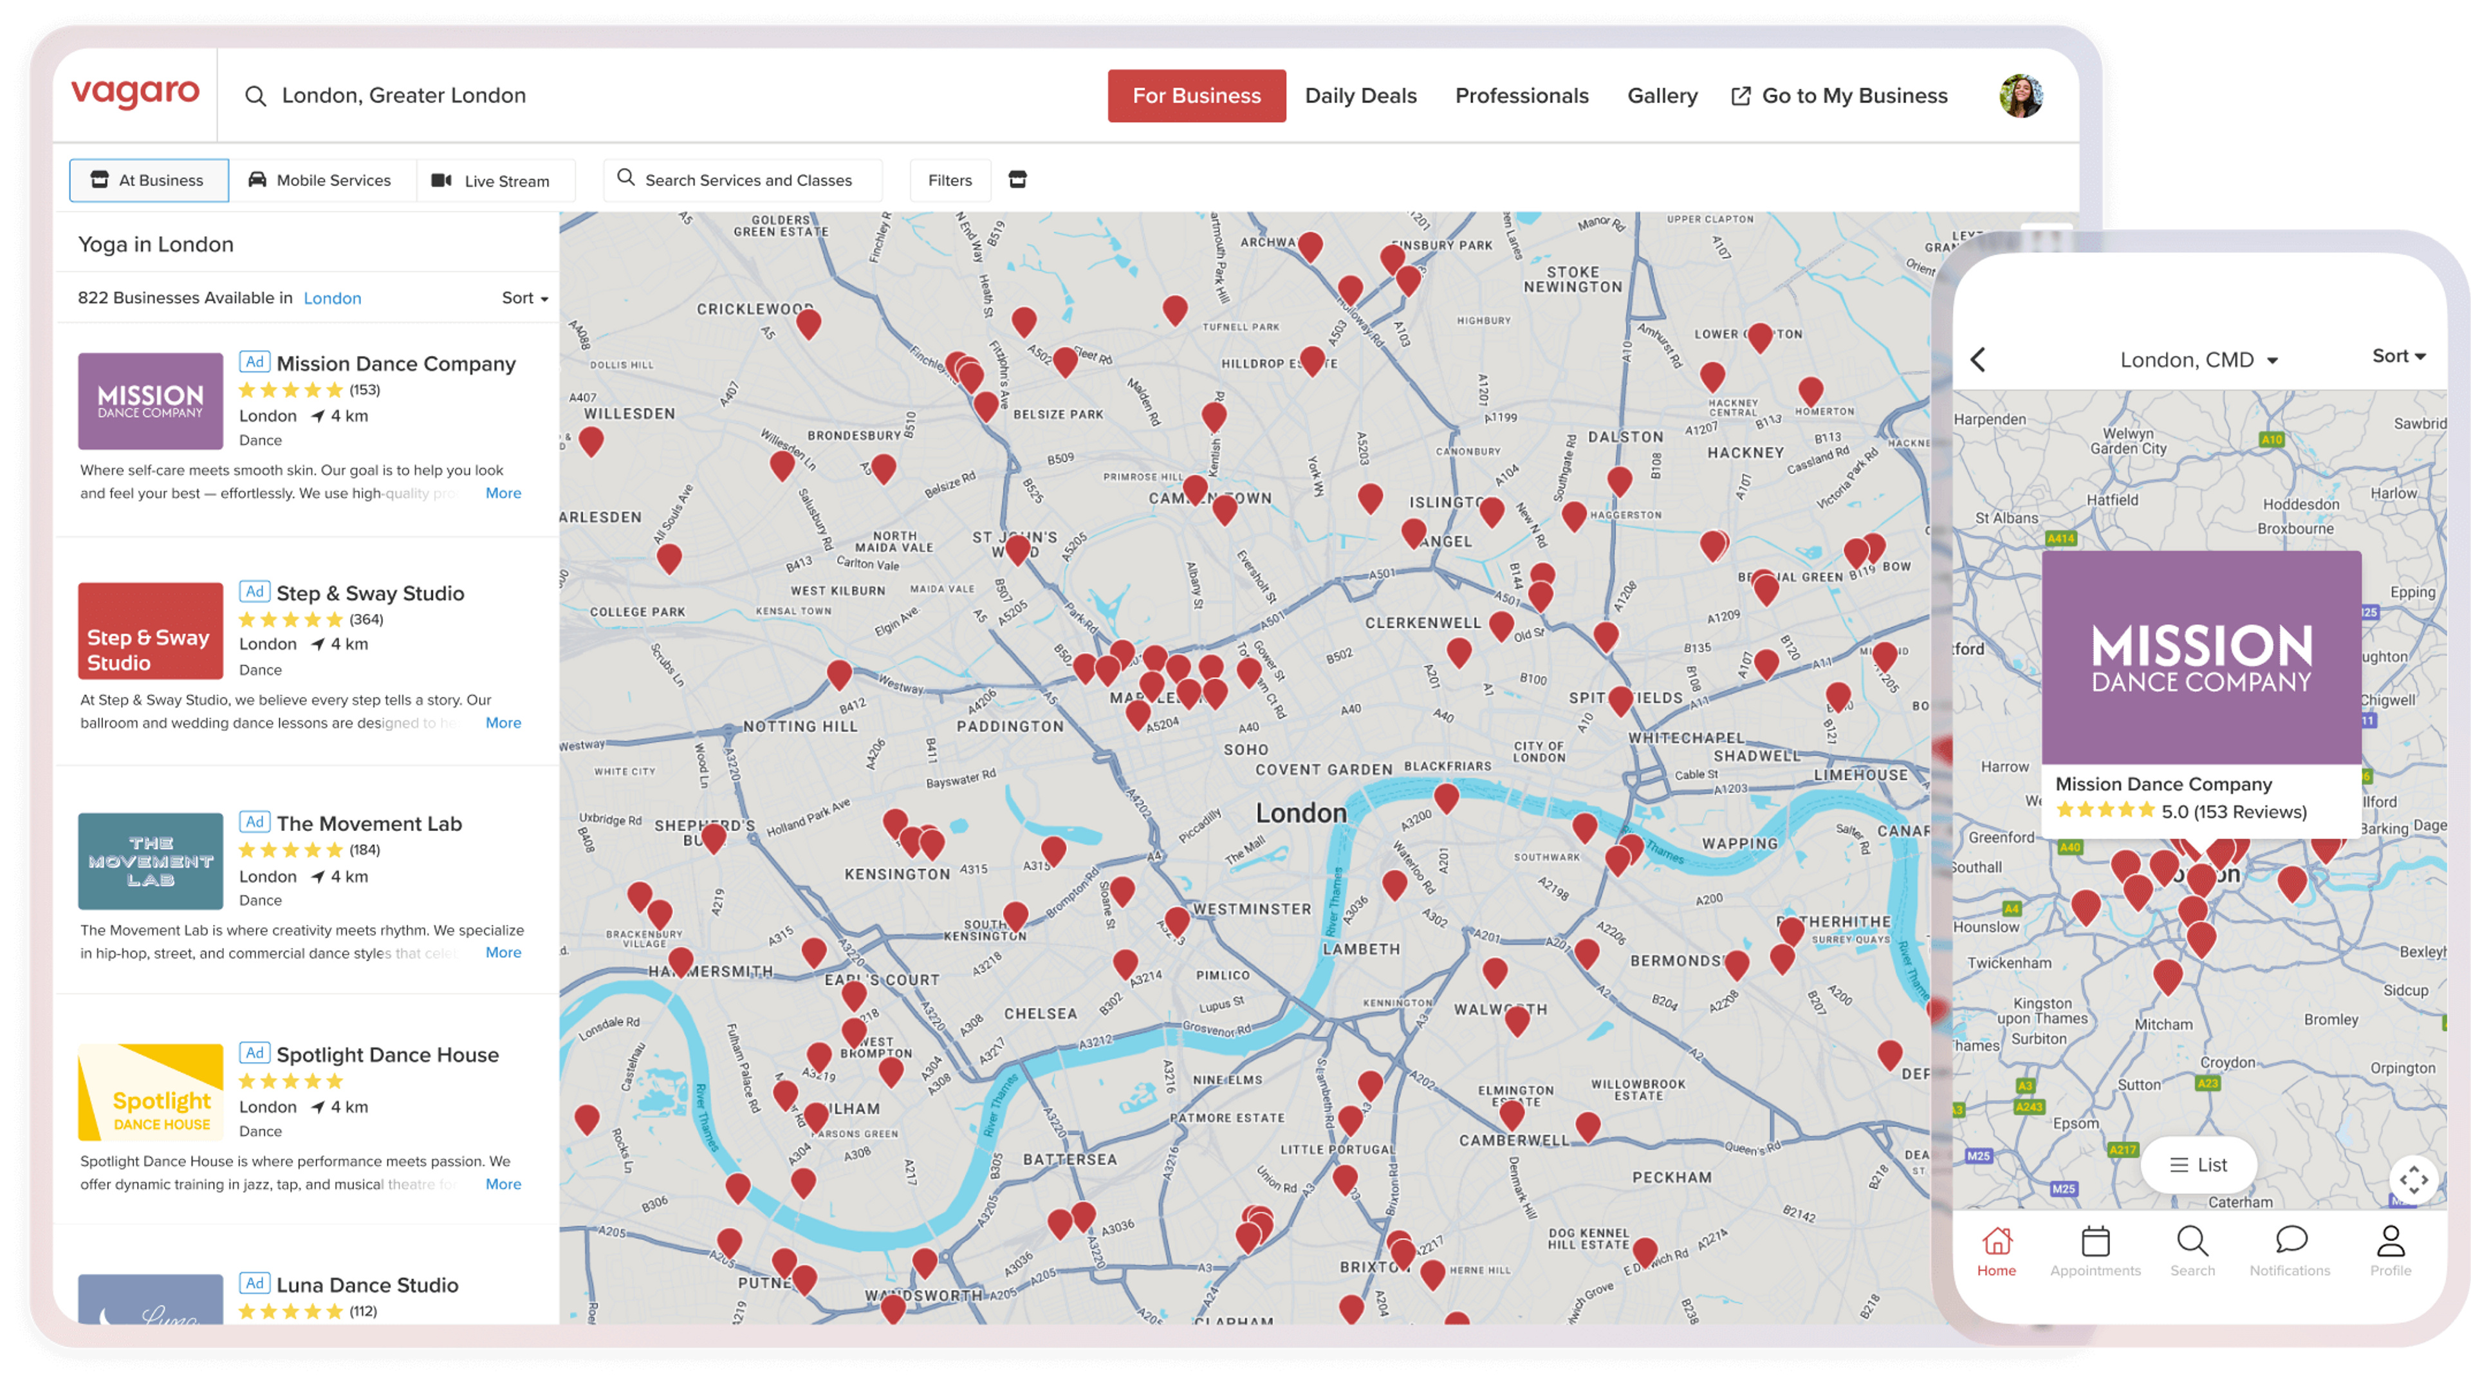Click the map pin near Mitcham on phone
The width and height of the screenshot is (2471, 1382).
pyautogui.click(x=2168, y=976)
